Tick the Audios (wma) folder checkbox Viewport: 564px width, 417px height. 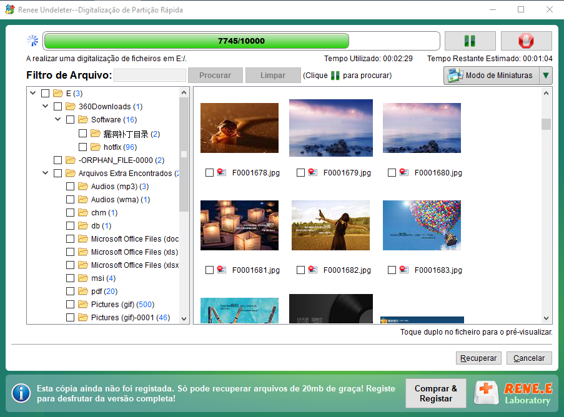click(x=71, y=200)
